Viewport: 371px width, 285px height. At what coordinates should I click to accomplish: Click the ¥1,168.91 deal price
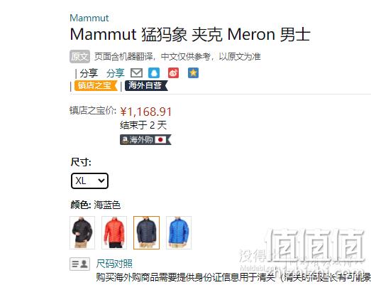(146, 112)
